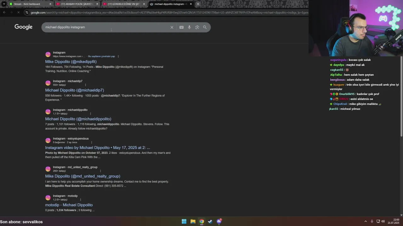Viewport: 403px width, 226px height.
Task: Go to the Google homepage via the logo
Action: [24, 27]
